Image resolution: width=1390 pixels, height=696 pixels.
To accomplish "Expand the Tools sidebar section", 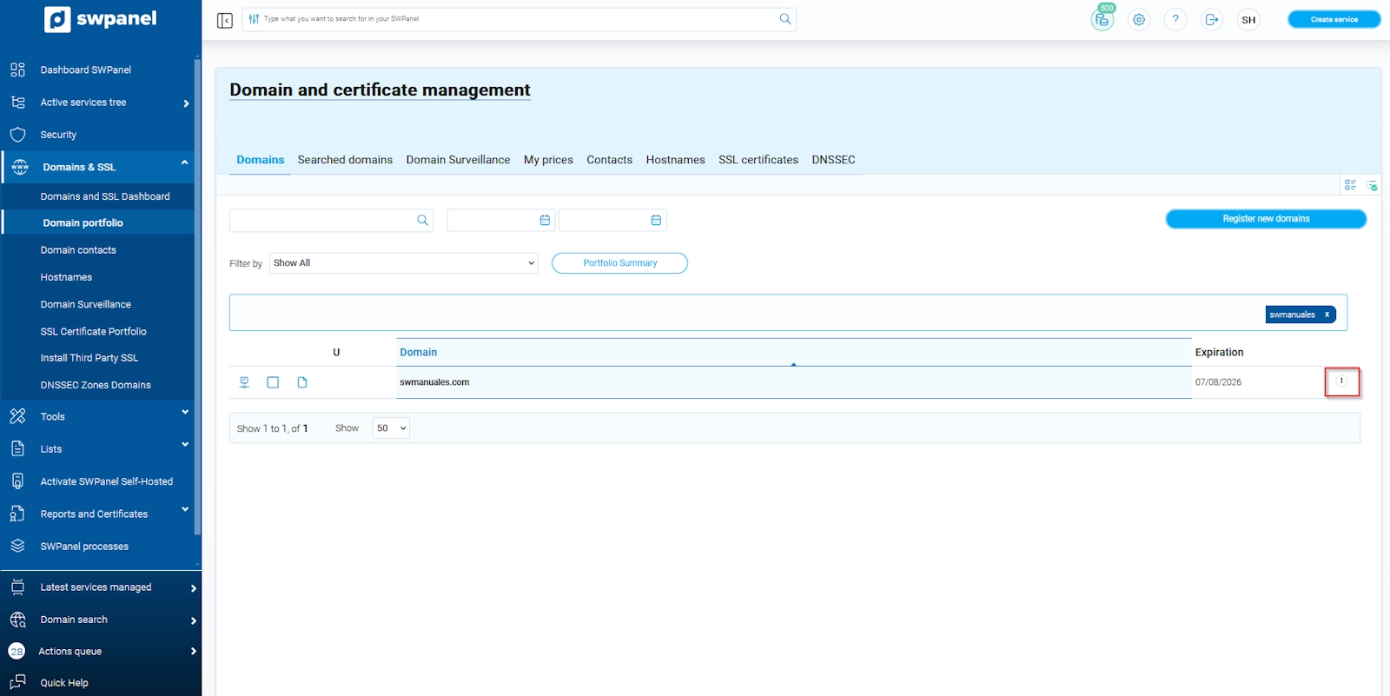I will pyautogui.click(x=100, y=417).
